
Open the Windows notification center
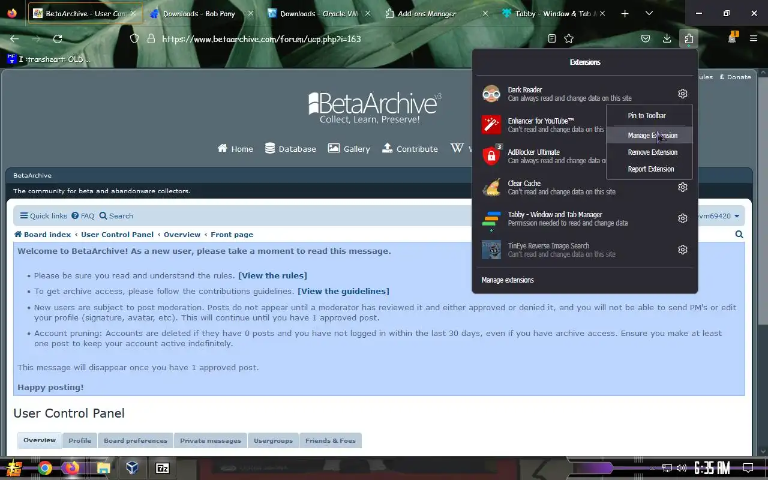pyautogui.click(x=748, y=468)
